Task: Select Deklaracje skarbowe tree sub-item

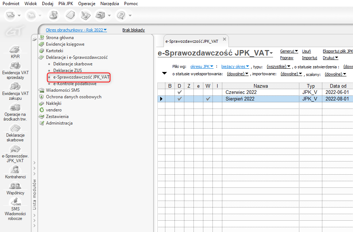Action: click(x=73, y=64)
